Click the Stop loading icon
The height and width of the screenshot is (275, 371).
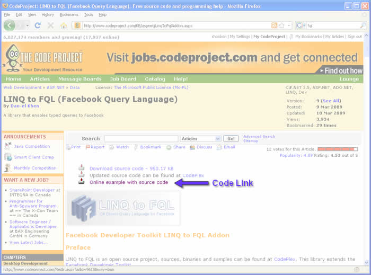50,25
